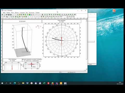Screen dimensions: 125x93
Task: Open the Excel icon in the taskbar
Action: point(44,83)
